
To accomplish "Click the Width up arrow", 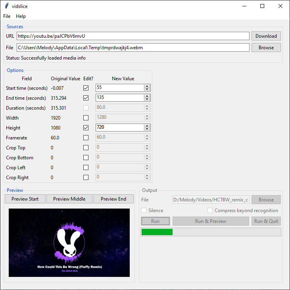I will pyautogui.click(x=147, y=116).
